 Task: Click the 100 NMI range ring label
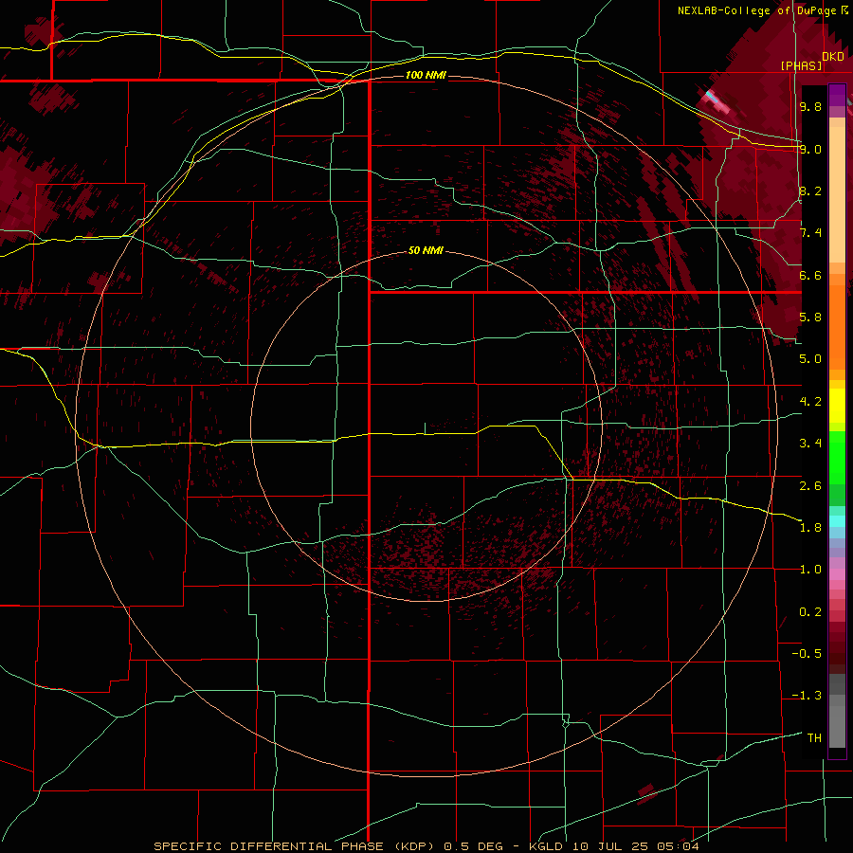coord(426,75)
